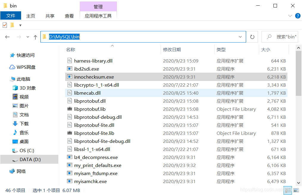Switch to the 主页 ribbon tab
The height and width of the screenshot is (195, 302).
[x=31, y=16]
